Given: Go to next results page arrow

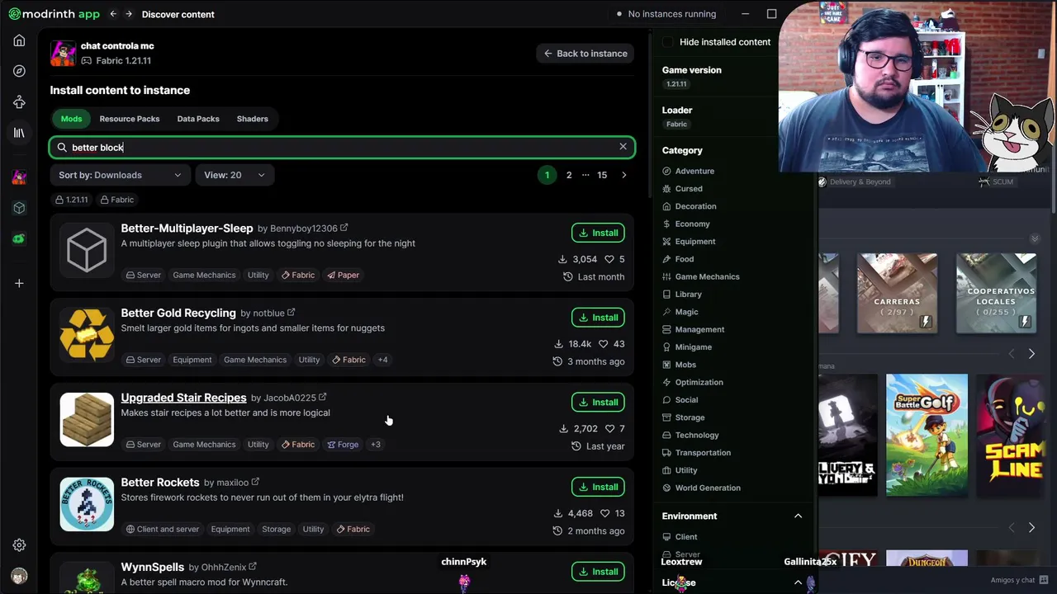Looking at the screenshot, I should coord(623,175).
